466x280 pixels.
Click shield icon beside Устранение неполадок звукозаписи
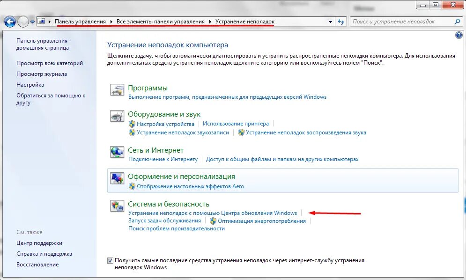[132, 133]
